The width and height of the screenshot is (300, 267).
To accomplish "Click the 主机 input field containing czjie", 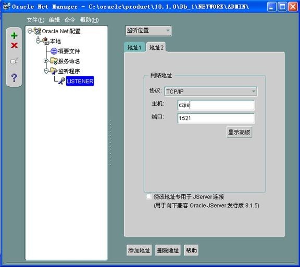I will pyautogui.click(x=216, y=105).
